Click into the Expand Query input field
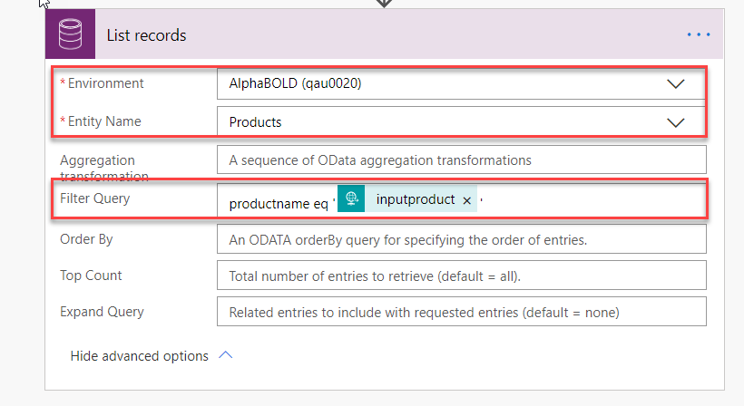 (x=461, y=312)
